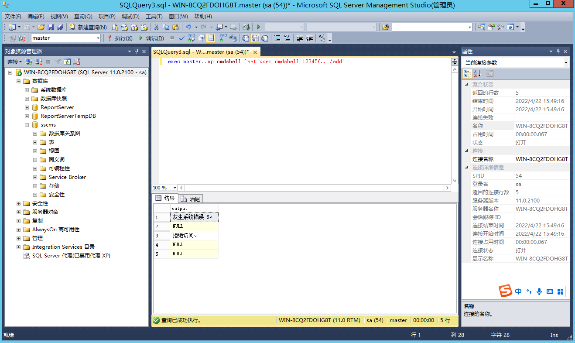
Task: Open the 帮助(H) menu
Action: click(203, 17)
